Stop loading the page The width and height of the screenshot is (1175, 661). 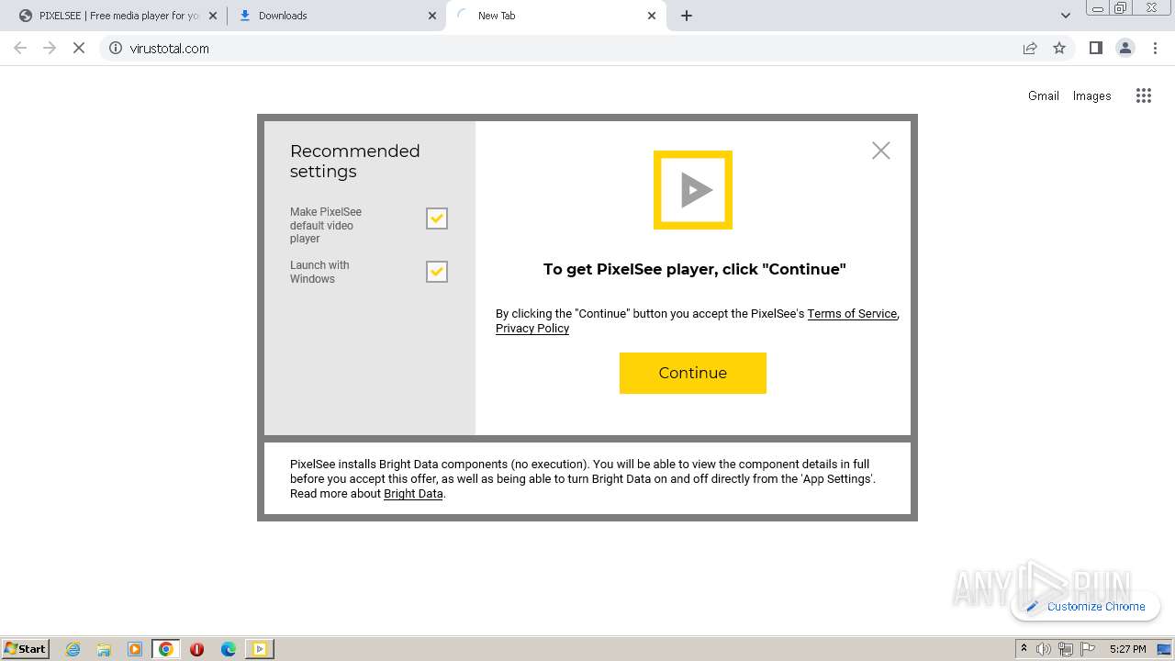79,49
